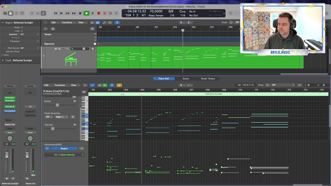This screenshot has height=186, width=331.
Task: Open Piano Roll View menu
Action: tap(75, 85)
